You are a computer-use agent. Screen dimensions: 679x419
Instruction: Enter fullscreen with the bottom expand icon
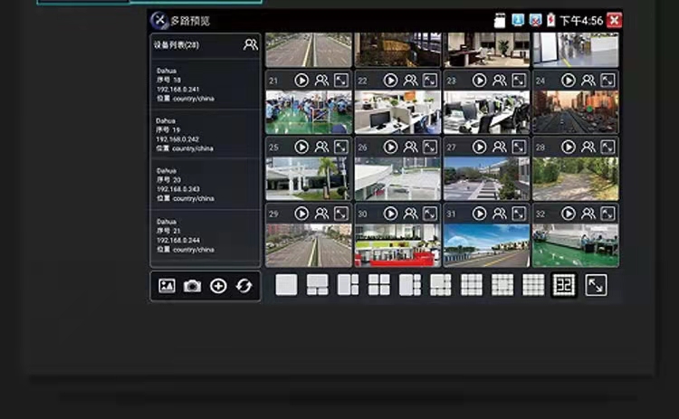click(596, 285)
